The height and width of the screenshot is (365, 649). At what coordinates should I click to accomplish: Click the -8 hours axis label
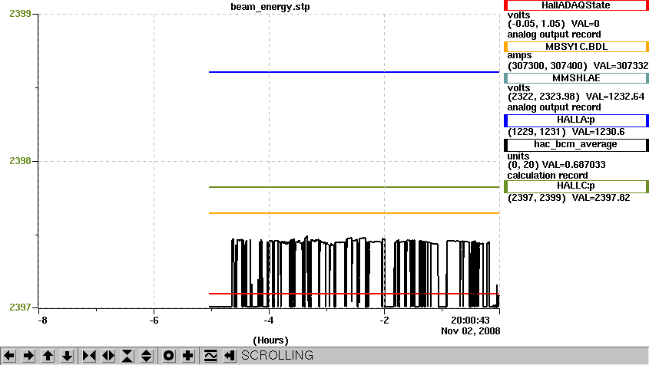click(x=41, y=321)
